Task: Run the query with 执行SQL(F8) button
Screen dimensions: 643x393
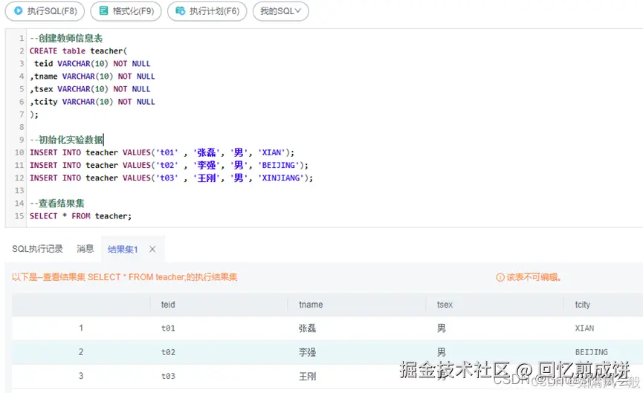Action: pyautogui.click(x=45, y=11)
